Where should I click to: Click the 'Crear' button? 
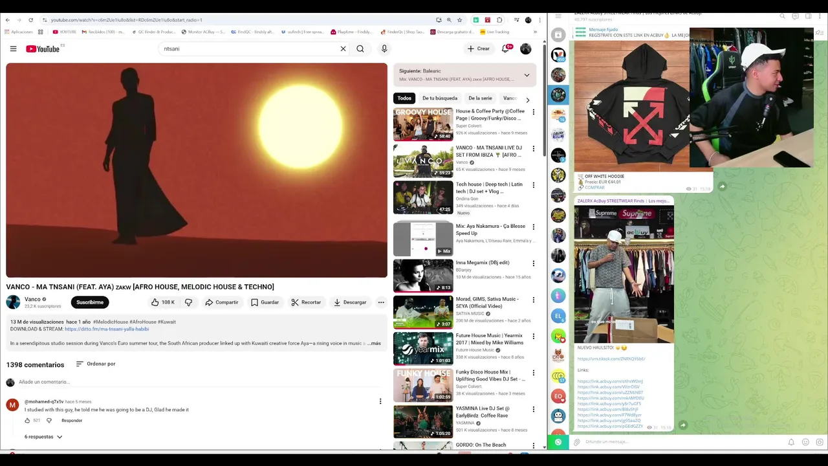[479, 49]
